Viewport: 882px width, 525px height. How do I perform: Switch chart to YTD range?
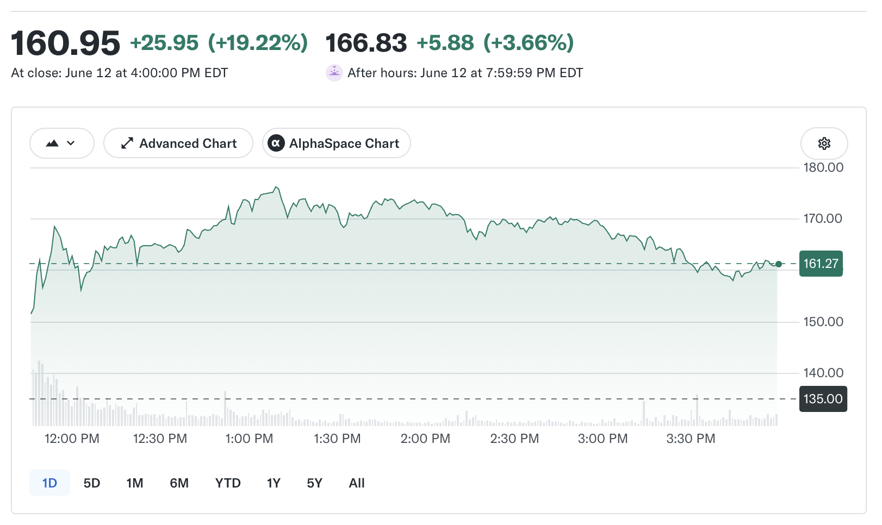point(228,483)
